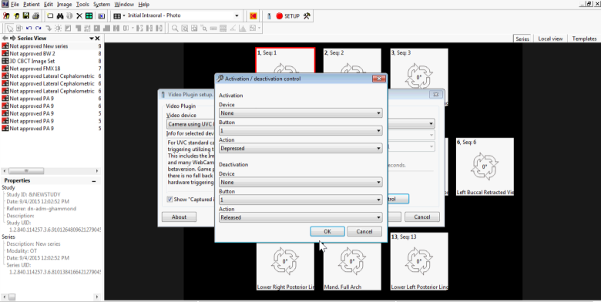Open the Tools menu
Screen dimensions: 601x302
coord(82,4)
